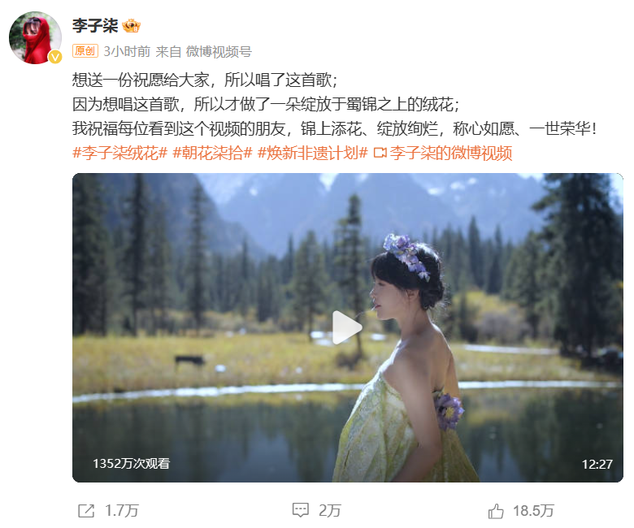Open hashtag #焕新非遗计划#
This screenshot has height=528, width=634.
tap(313, 153)
